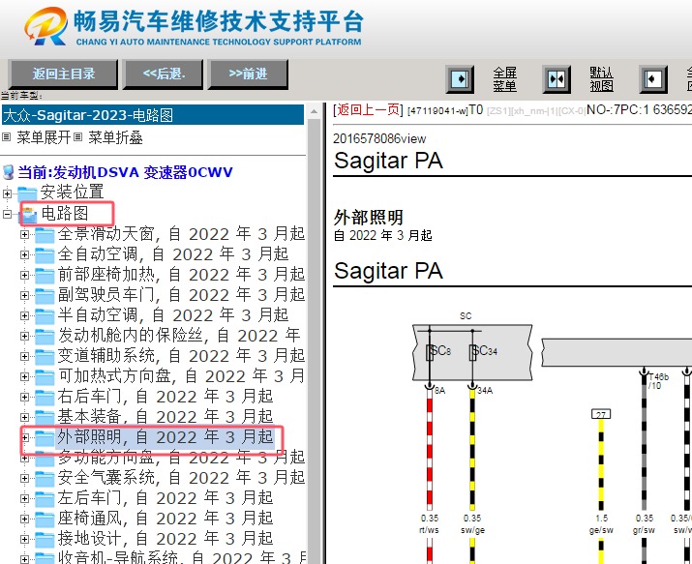Click the folder icon for 左后车门
Image resolution: width=692 pixels, height=564 pixels.
click(45, 499)
